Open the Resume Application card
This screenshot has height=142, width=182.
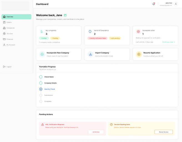(x=155, y=54)
